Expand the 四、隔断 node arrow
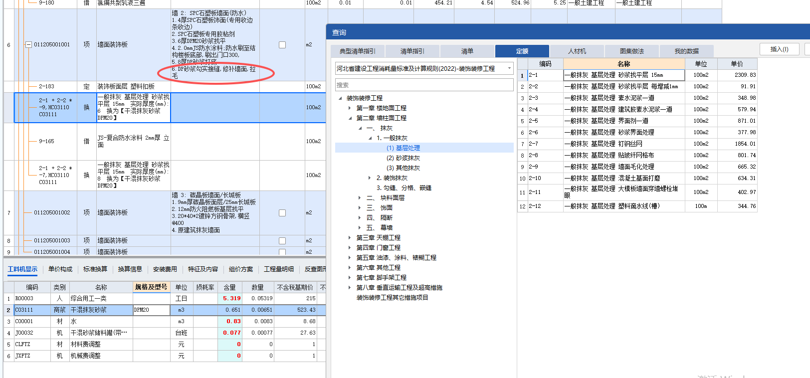The height and width of the screenshot is (378, 810). point(360,218)
